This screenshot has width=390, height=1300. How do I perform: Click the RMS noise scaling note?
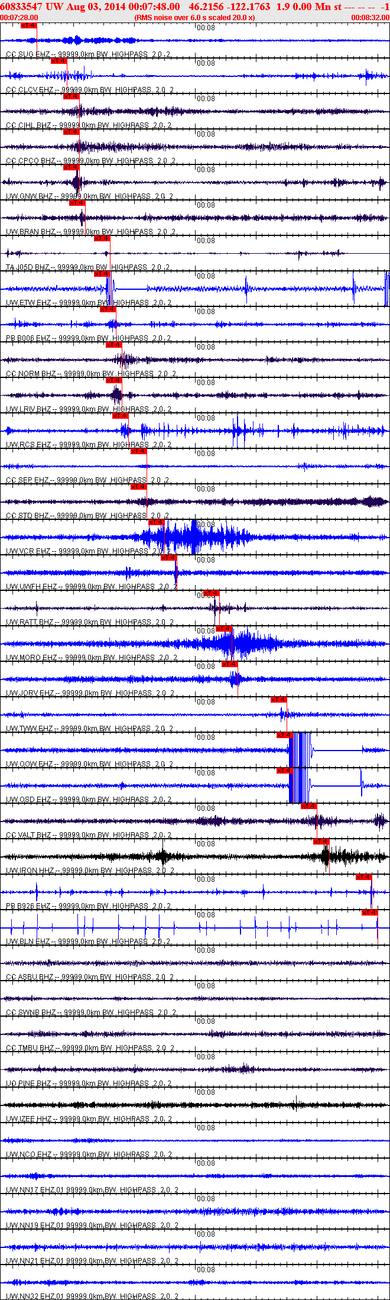195,18
